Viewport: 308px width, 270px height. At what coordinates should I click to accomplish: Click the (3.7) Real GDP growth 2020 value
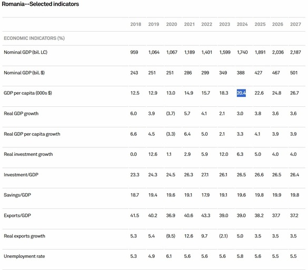[x=171, y=114]
